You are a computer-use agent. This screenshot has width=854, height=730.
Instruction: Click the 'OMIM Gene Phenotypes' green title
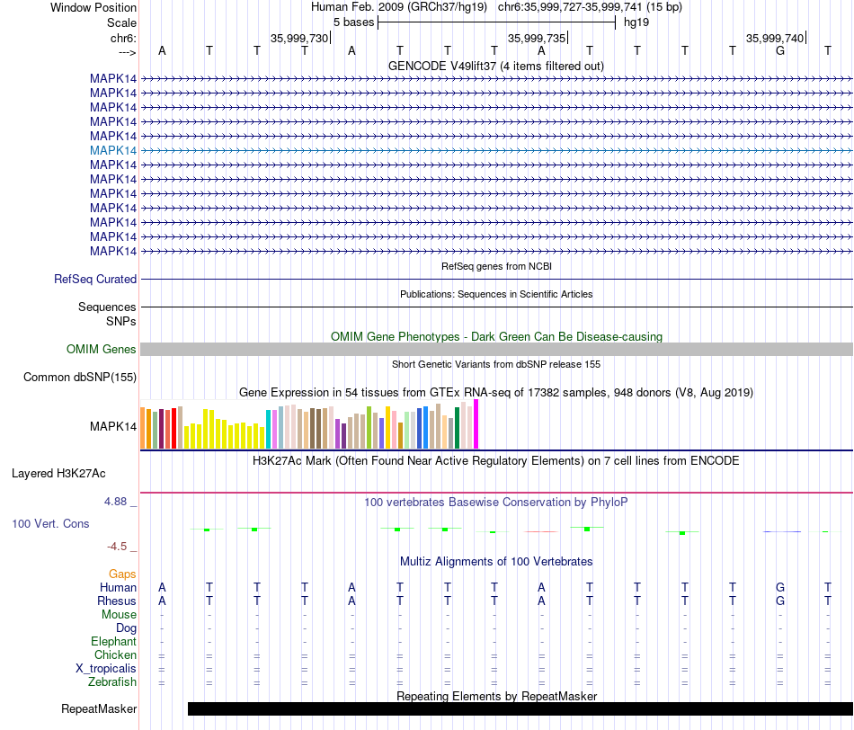pos(497,336)
